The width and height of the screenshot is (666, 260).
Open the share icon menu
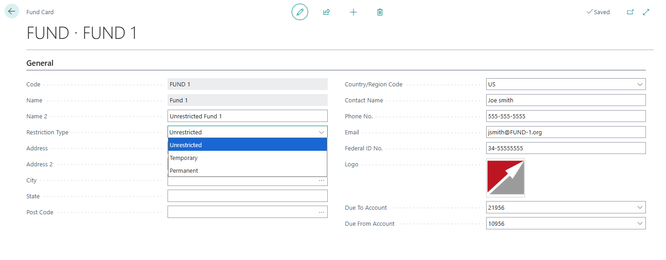coord(326,12)
